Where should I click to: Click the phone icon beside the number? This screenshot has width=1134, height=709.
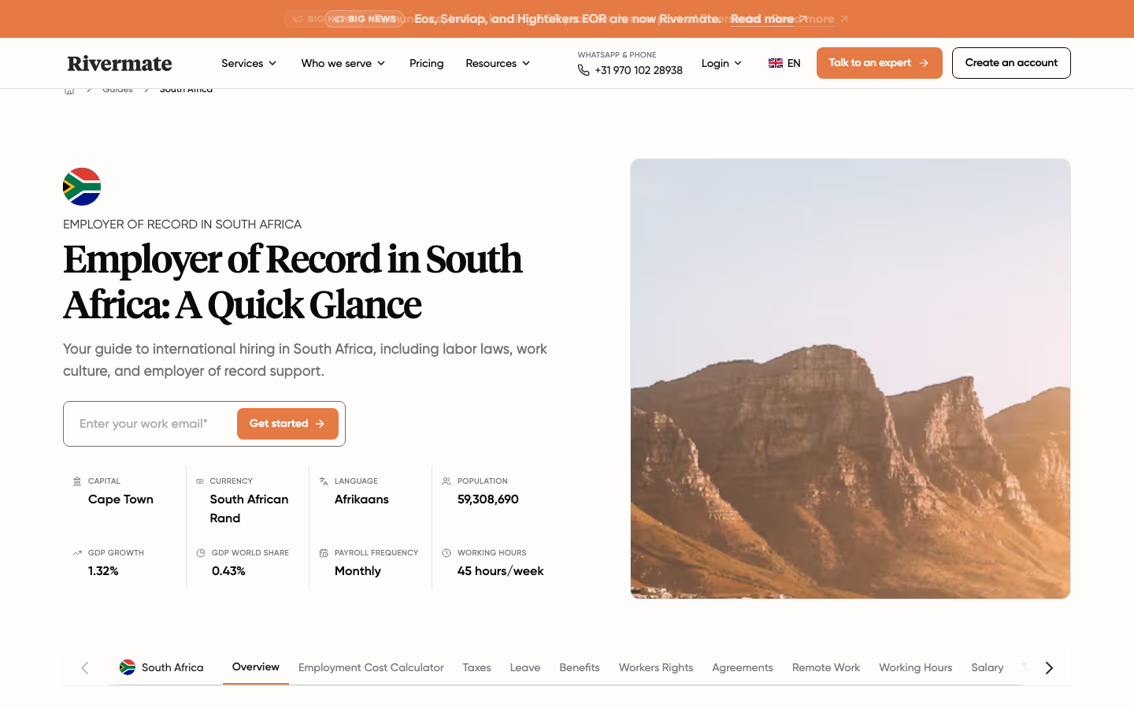(584, 70)
